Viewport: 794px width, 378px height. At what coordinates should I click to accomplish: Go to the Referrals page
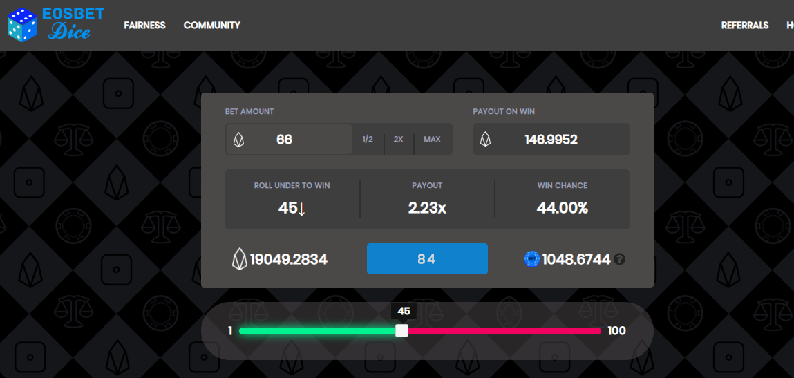coord(745,26)
